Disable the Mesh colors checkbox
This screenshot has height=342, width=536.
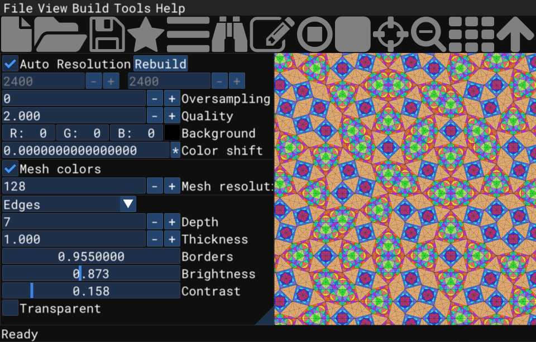pyautogui.click(x=10, y=168)
